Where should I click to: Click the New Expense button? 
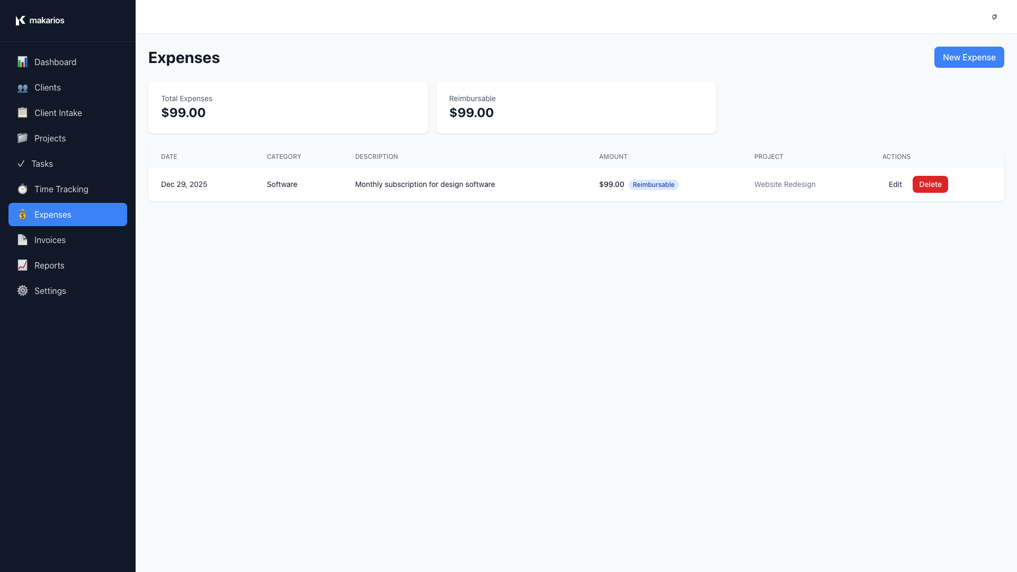coord(969,57)
